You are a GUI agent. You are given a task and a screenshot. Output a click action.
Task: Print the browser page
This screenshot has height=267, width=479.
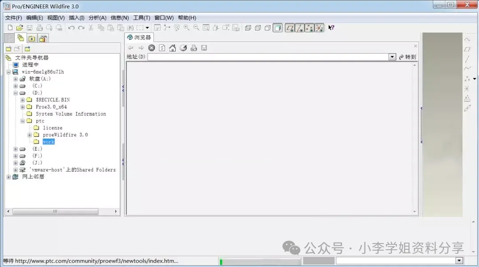[194, 48]
